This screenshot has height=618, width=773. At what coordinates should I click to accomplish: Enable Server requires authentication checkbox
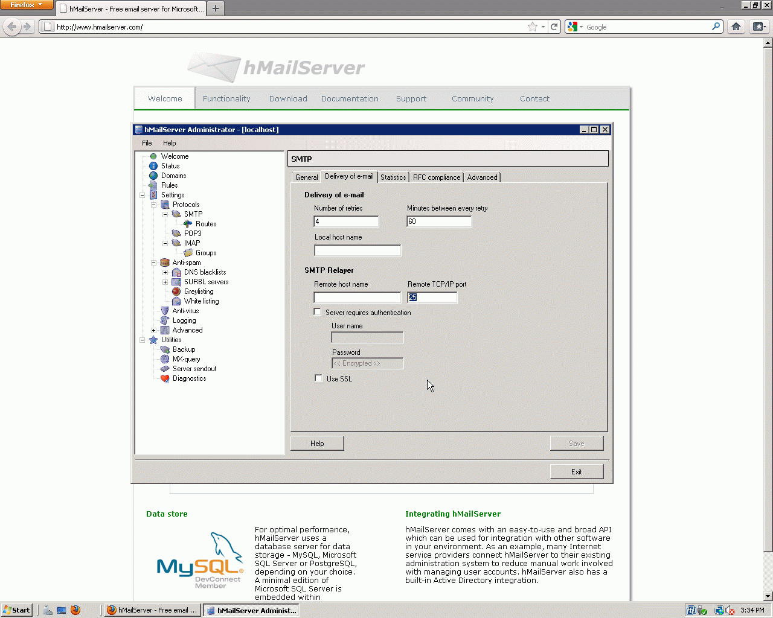pos(318,312)
